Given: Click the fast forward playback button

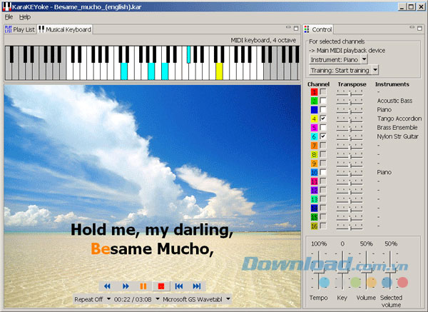Looking at the screenshot, I should click(x=126, y=286).
